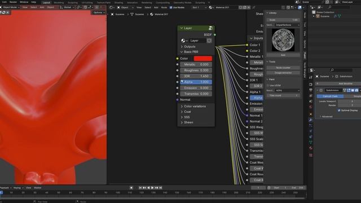Select the Modifiers wrench properties tab
361x203 pixels.
[311, 120]
